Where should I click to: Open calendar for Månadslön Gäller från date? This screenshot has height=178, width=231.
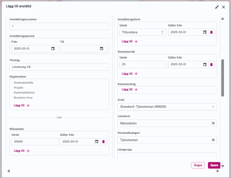coord(96,142)
